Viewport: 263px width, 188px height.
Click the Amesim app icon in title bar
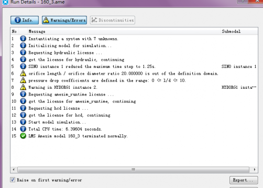5,2
